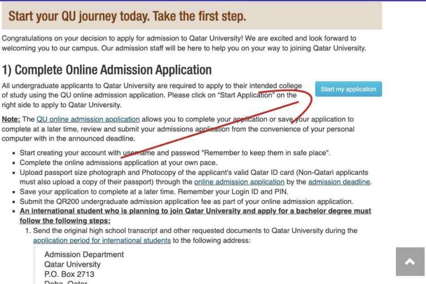Click the underlined Note: label
This screenshot has height=284, width=426.
point(11,120)
